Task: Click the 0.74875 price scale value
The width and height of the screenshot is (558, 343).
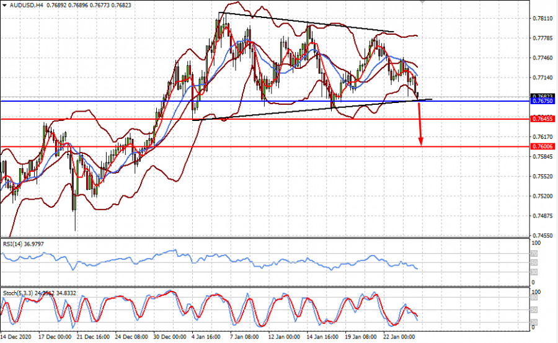Action: tap(542, 216)
